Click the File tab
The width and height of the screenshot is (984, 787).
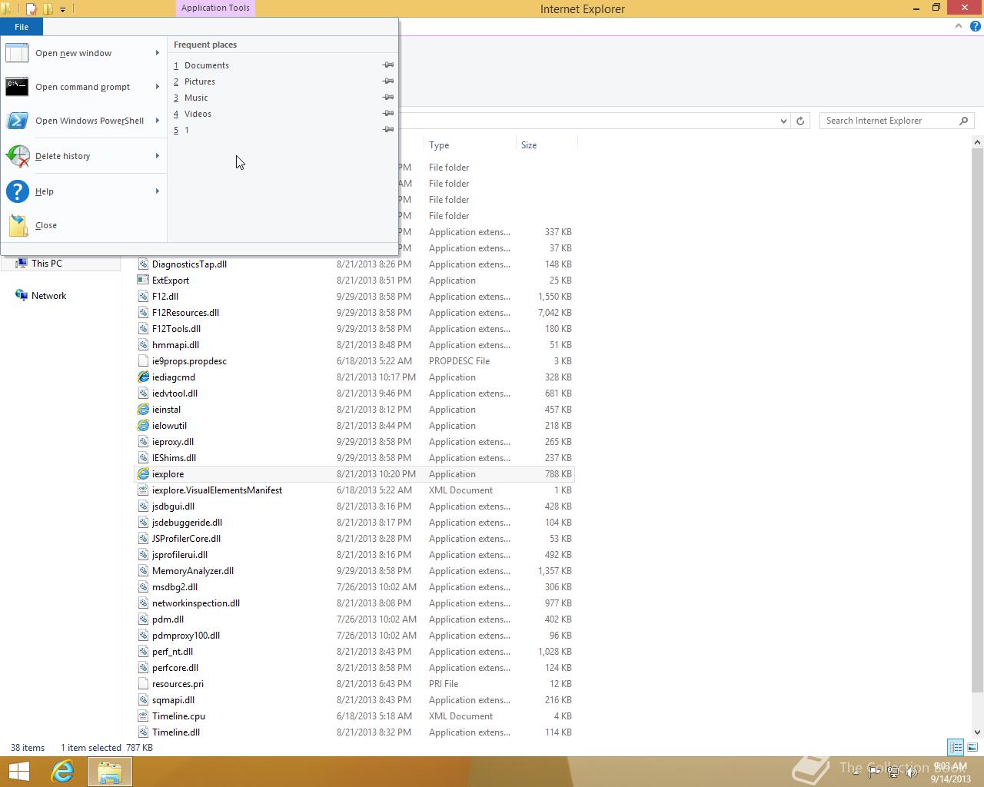(22, 27)
